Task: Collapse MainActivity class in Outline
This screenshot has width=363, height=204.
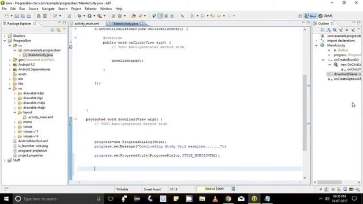Action: point(316,45)
